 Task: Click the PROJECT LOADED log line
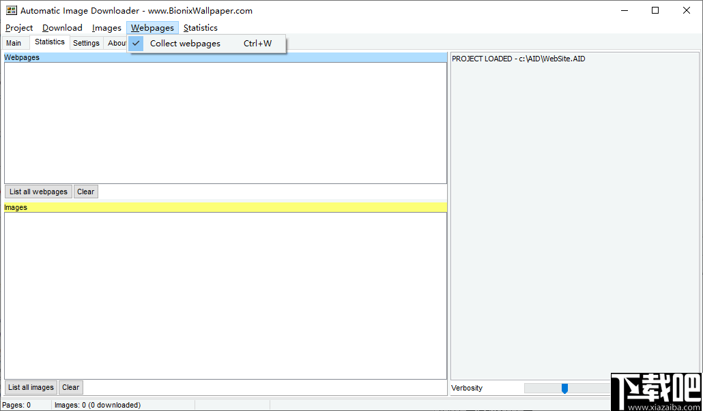pos(518,59)
